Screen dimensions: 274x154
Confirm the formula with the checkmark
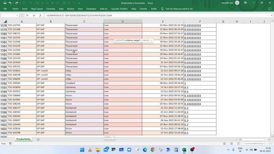pos(34,15)
